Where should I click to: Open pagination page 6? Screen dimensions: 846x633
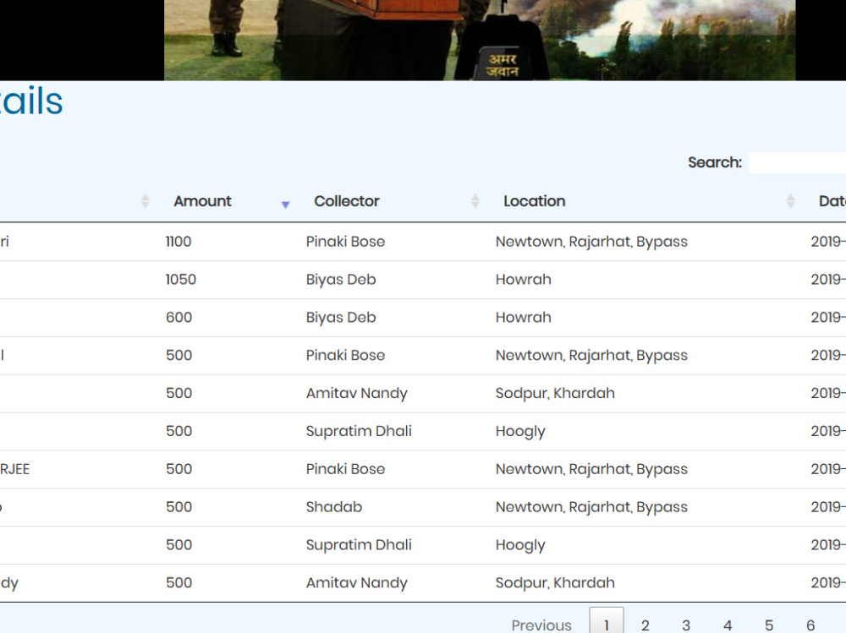810,625
